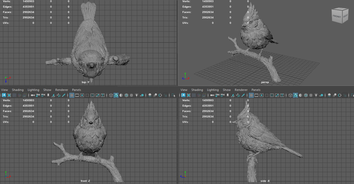The width and height of the screenshot is (354, 184).
Task: Toggle Lock Camera in front panel toolbar
Action: click(x=38, y=95)
